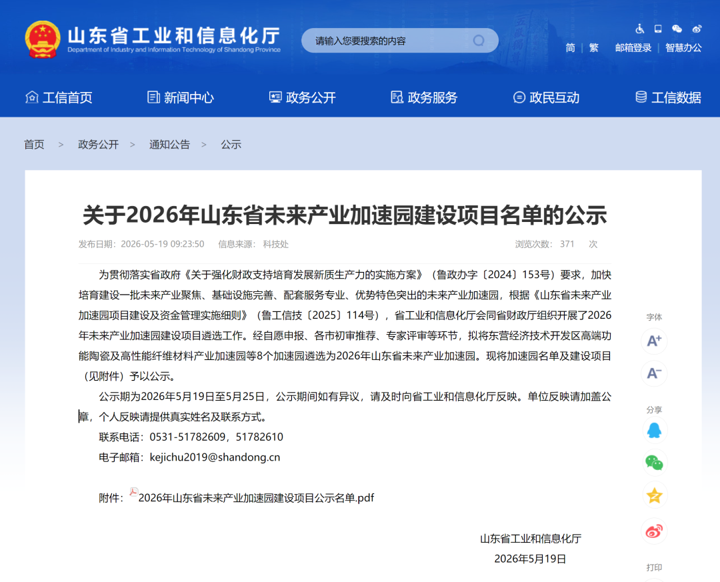
Task: Go to 首页 in breadcrumb
Action: pos(34,145)
